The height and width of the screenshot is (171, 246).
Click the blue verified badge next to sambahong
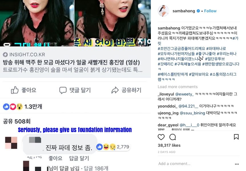click(x=198, y=11)
